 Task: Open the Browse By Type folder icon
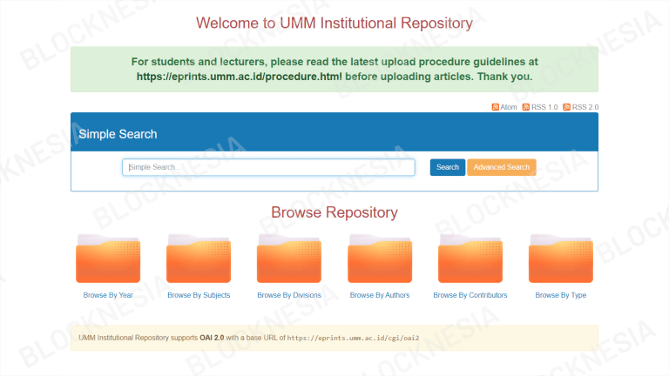(x=561, y=258)
